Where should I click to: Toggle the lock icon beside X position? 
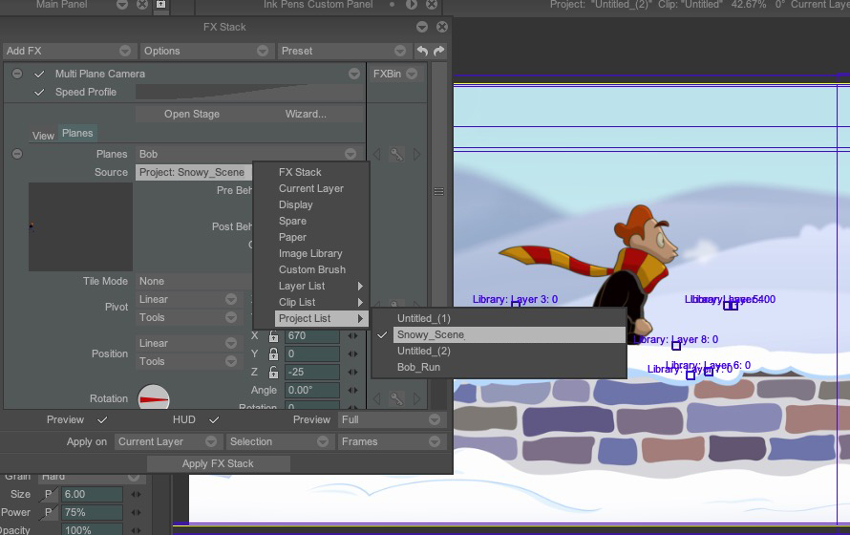coord(274,336)
